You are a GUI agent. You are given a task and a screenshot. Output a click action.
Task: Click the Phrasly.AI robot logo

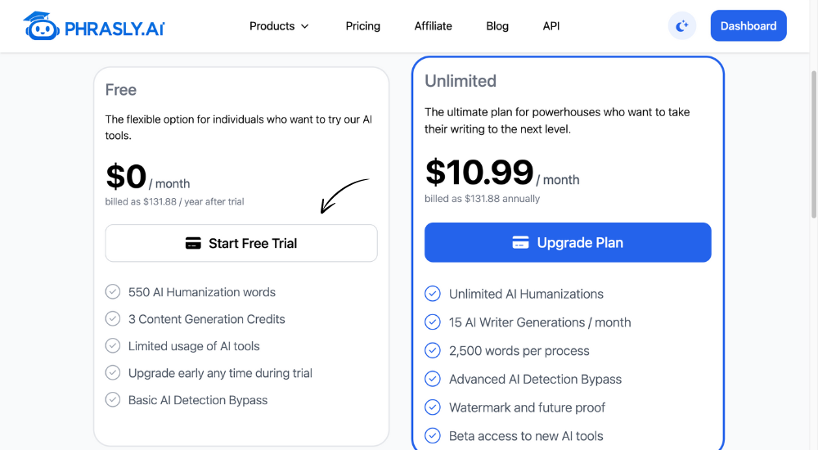tap(41, 26)
